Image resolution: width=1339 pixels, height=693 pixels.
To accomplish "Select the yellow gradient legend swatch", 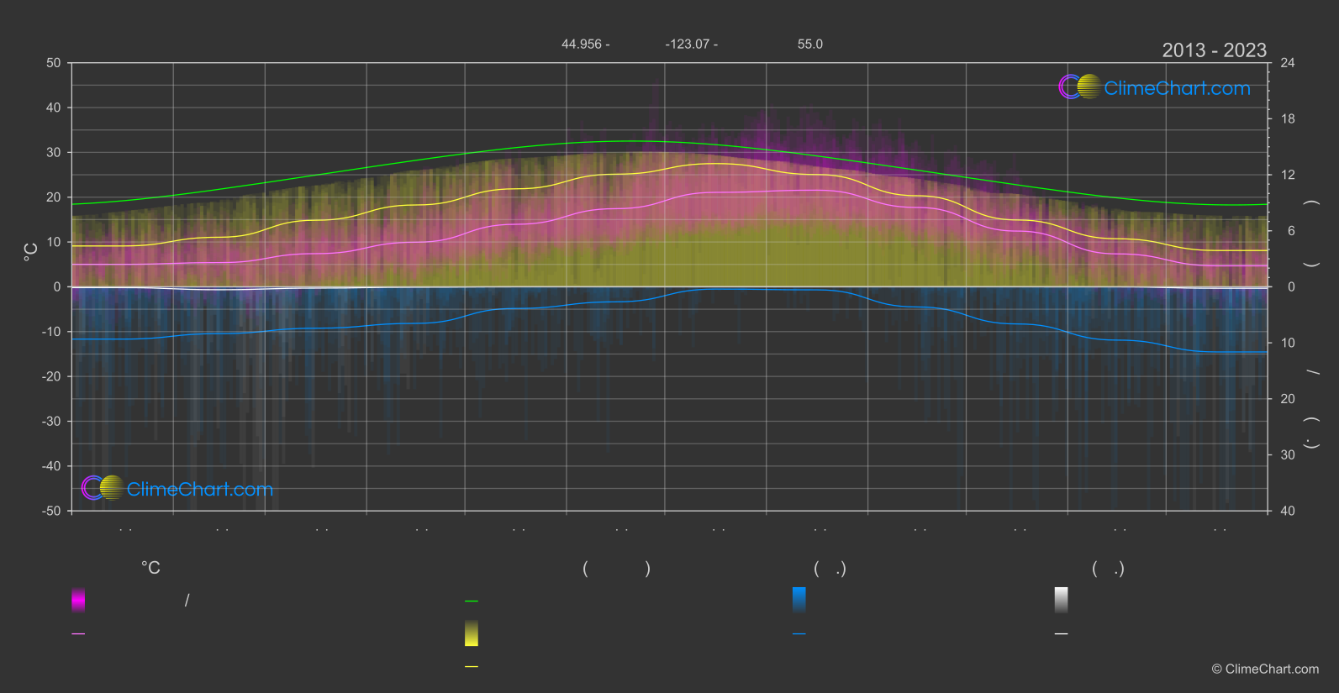I will point(472,633).
